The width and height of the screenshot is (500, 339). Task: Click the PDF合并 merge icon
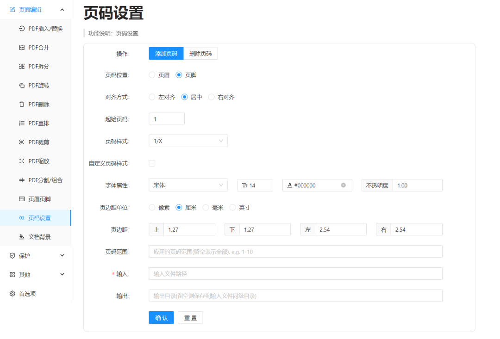click(x=22, y=48)
